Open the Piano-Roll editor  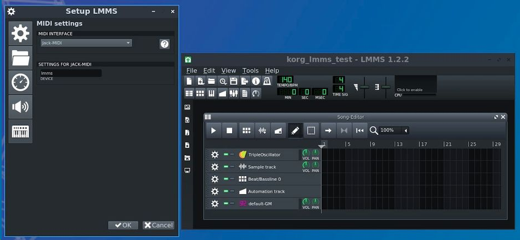point(211,94)
